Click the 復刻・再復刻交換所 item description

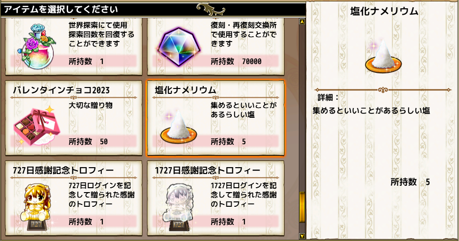point(243,35)
